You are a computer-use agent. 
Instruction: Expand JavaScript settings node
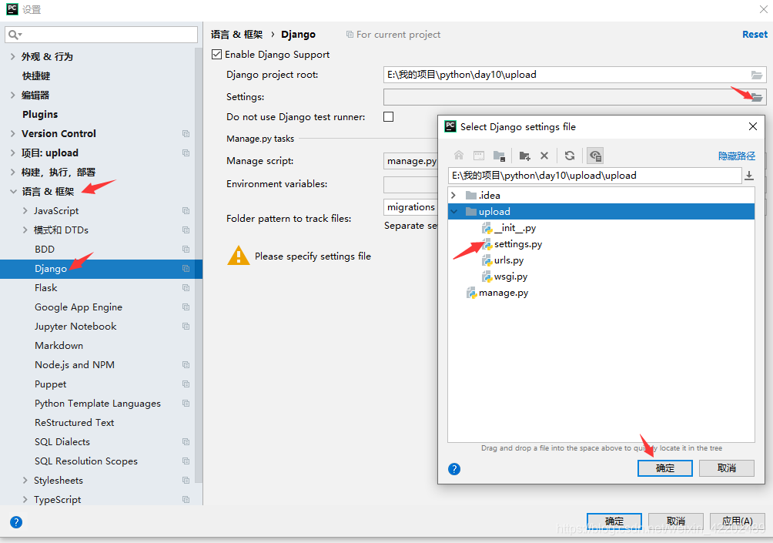(25, 210)
